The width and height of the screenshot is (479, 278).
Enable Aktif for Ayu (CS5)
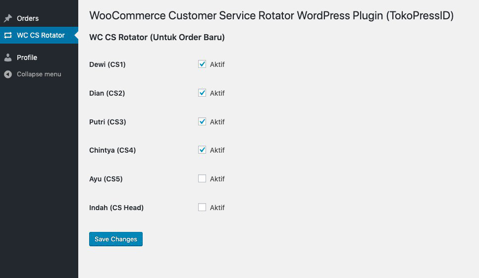tap(202, 178)
